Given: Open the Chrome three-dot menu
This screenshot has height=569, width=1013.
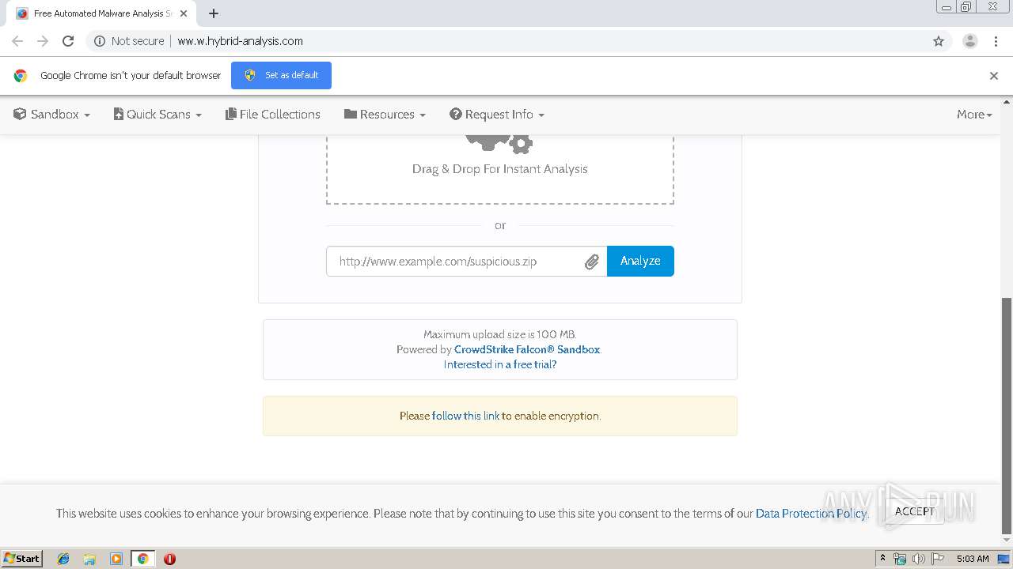Looking at the screenshot, I should click(996, 41).
